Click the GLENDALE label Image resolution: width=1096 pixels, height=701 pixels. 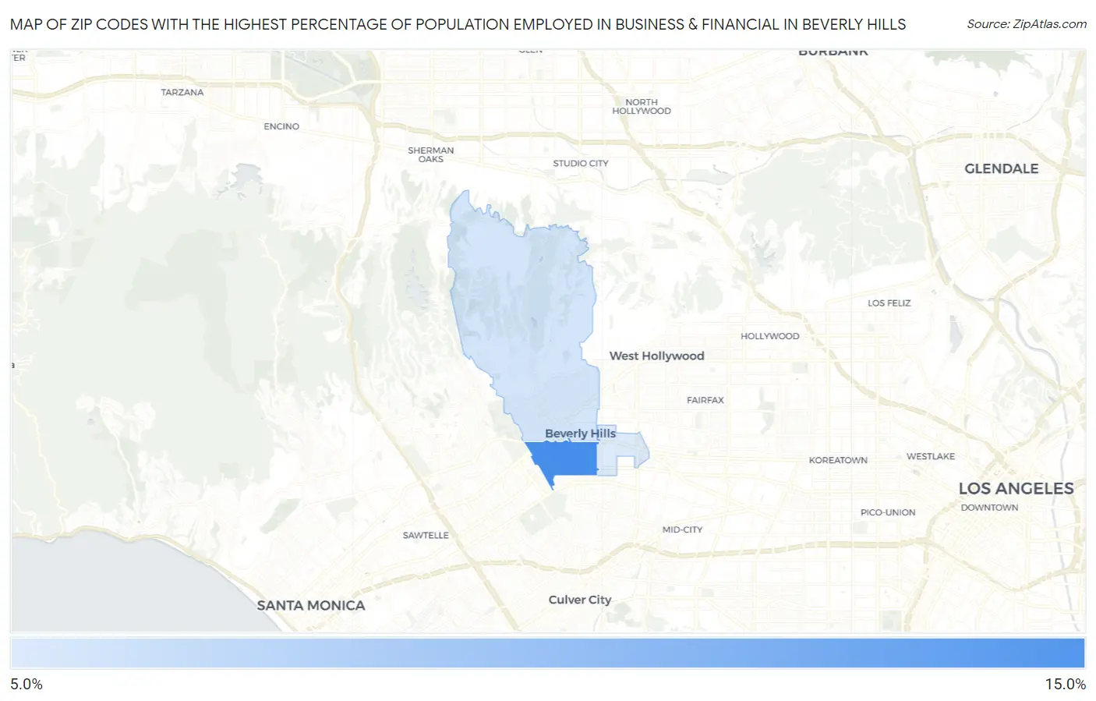[x=1001, y=168]
